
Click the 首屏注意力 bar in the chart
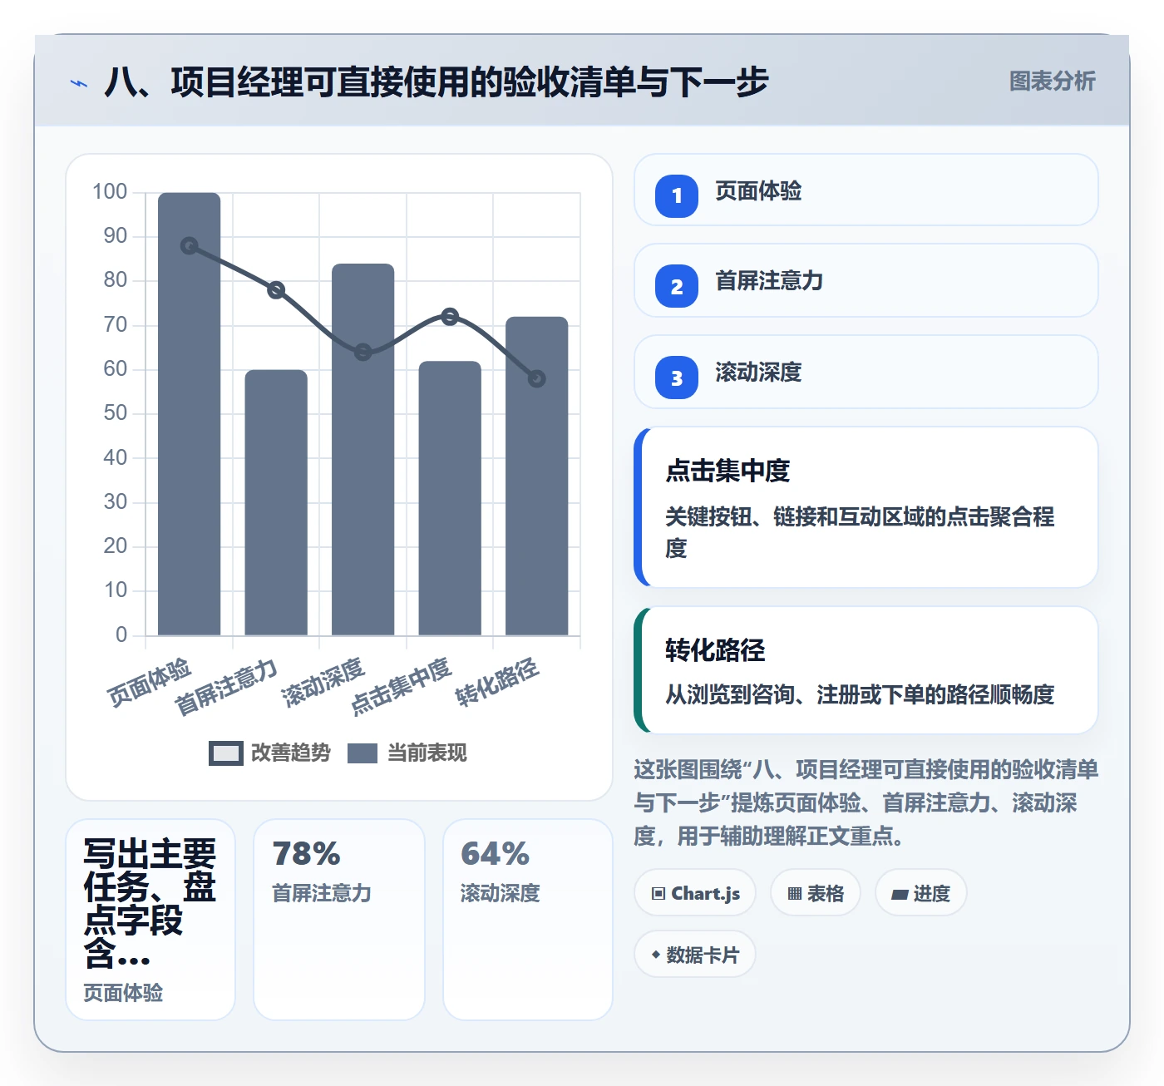276,502
